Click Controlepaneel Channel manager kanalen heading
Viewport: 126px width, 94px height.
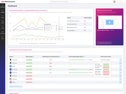[21, 50]
